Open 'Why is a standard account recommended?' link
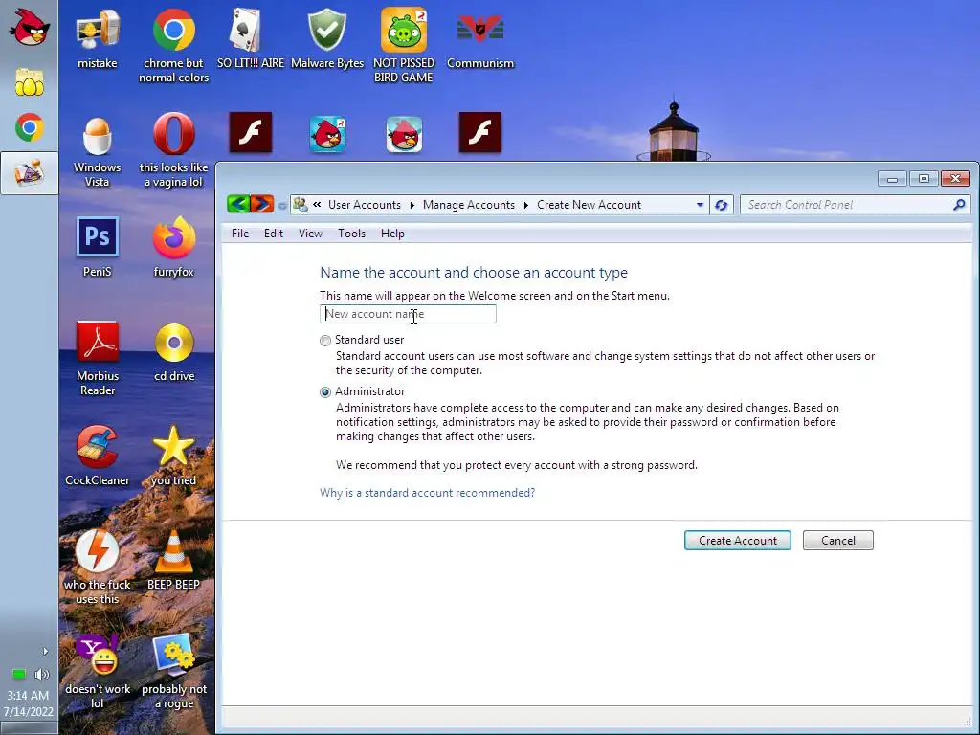Image resolution: width=980 pixels, height=735 pixels. (428, 493)
